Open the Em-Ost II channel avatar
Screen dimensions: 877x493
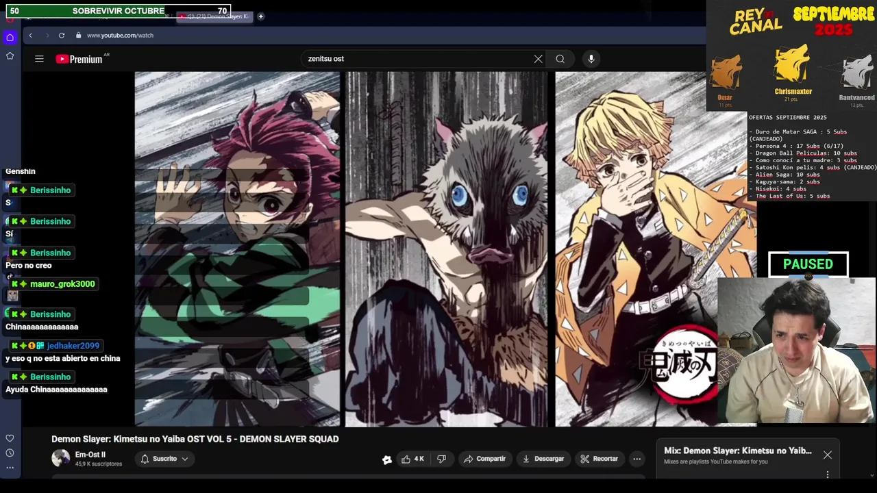[x=61, y=458]
